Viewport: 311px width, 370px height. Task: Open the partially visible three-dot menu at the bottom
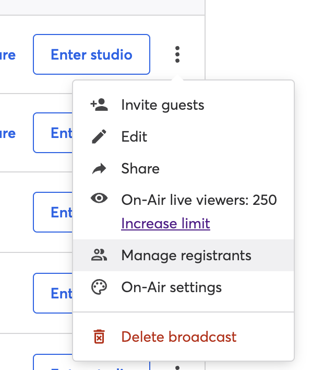[x=177, y=367]
